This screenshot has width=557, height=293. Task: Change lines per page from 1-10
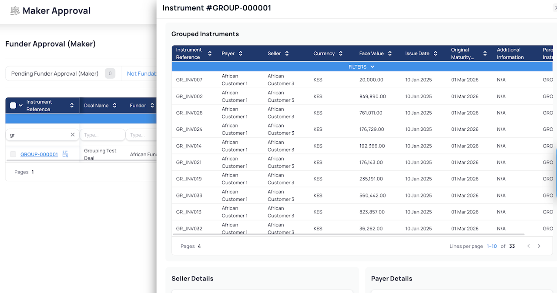coord(491,246)
